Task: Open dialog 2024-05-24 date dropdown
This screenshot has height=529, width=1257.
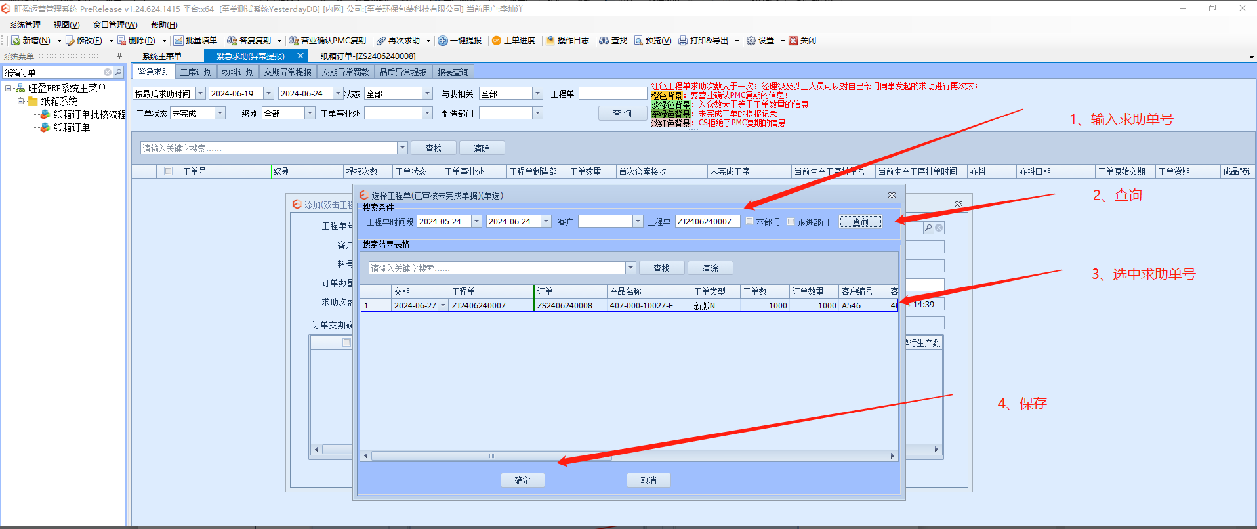Action: [477, 222]
